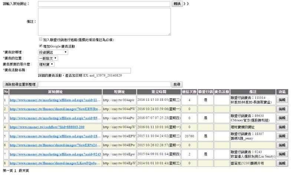
Task: Open the 投資網誌 ad placement dropdown
Action: pos(53,52)
